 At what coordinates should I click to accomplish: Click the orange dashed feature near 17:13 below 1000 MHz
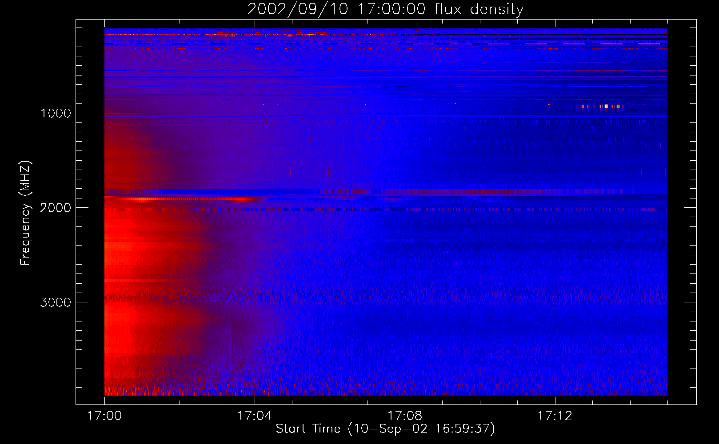[x=602, y=106]
